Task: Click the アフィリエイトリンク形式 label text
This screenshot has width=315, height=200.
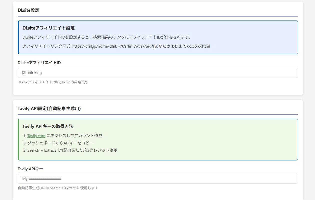Action: (47, 46)
